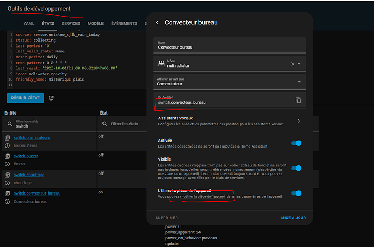
Task: Switch to the ÉTATS tab
Action: [48, 24]
